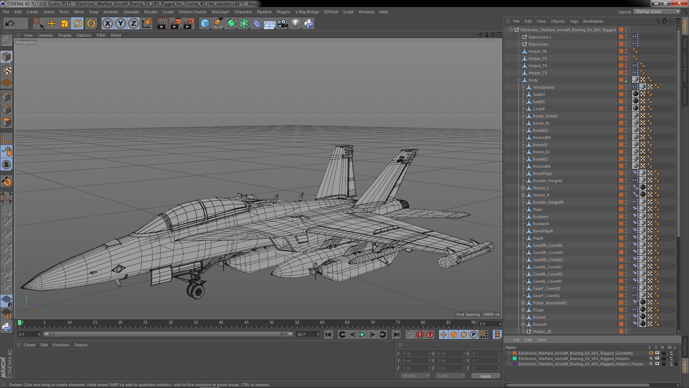Screen dimensions: 689x388
Task: Expand the Nozzle_L object
Action: click(x=523, y=188)
